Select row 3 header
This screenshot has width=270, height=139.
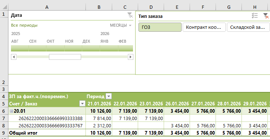point(4,89)
